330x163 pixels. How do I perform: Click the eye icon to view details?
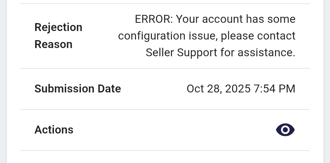(x=285, y=130)
